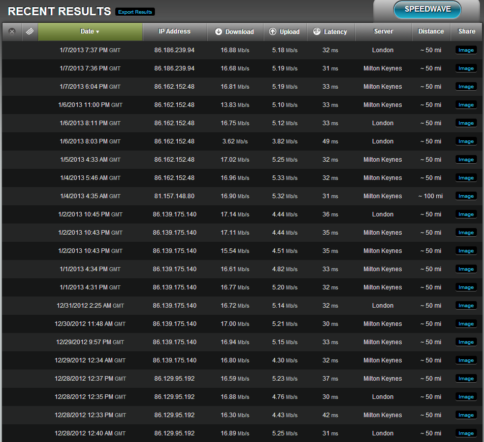This screenshot has height=442, width=484.
Task: Sort by Date using the dropdown arrow
Action: [98, 32]
